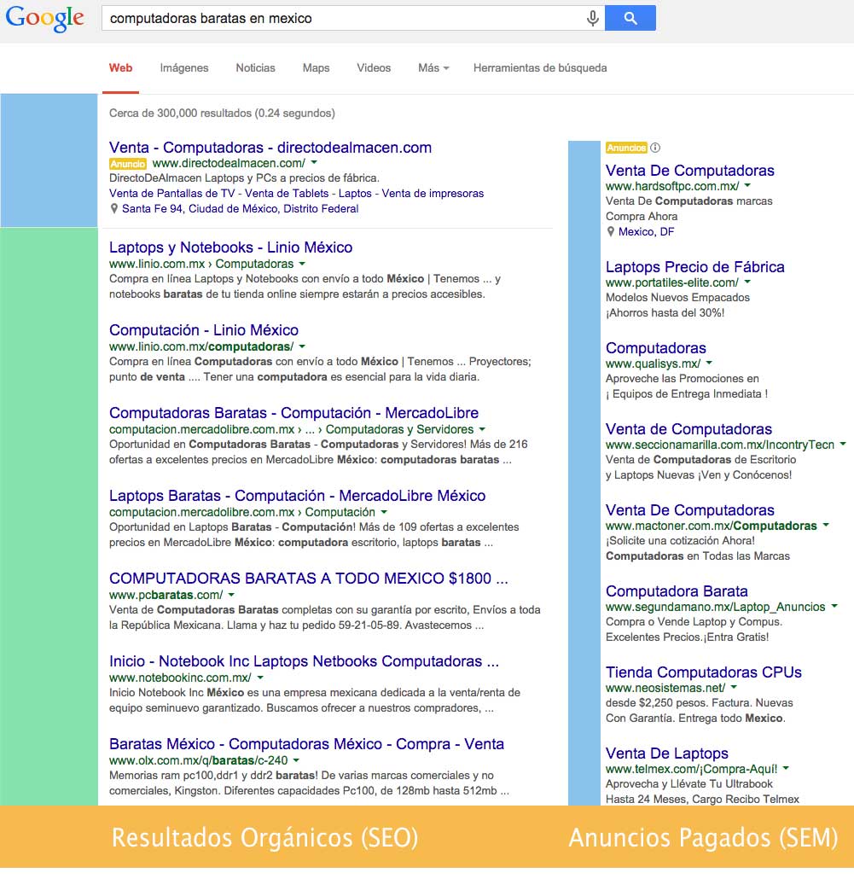Activate voice search microphone

pyautogui.click(x=592, y=18)
